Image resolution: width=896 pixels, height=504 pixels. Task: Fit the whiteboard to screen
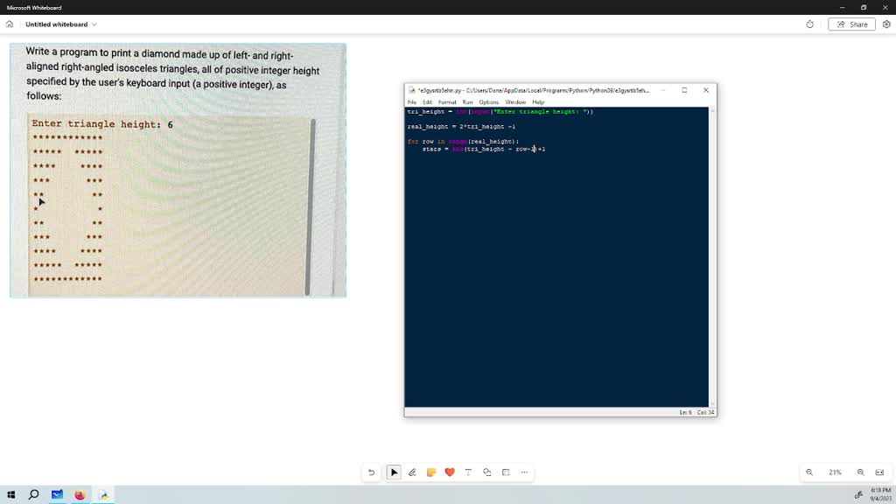(879, 472)
